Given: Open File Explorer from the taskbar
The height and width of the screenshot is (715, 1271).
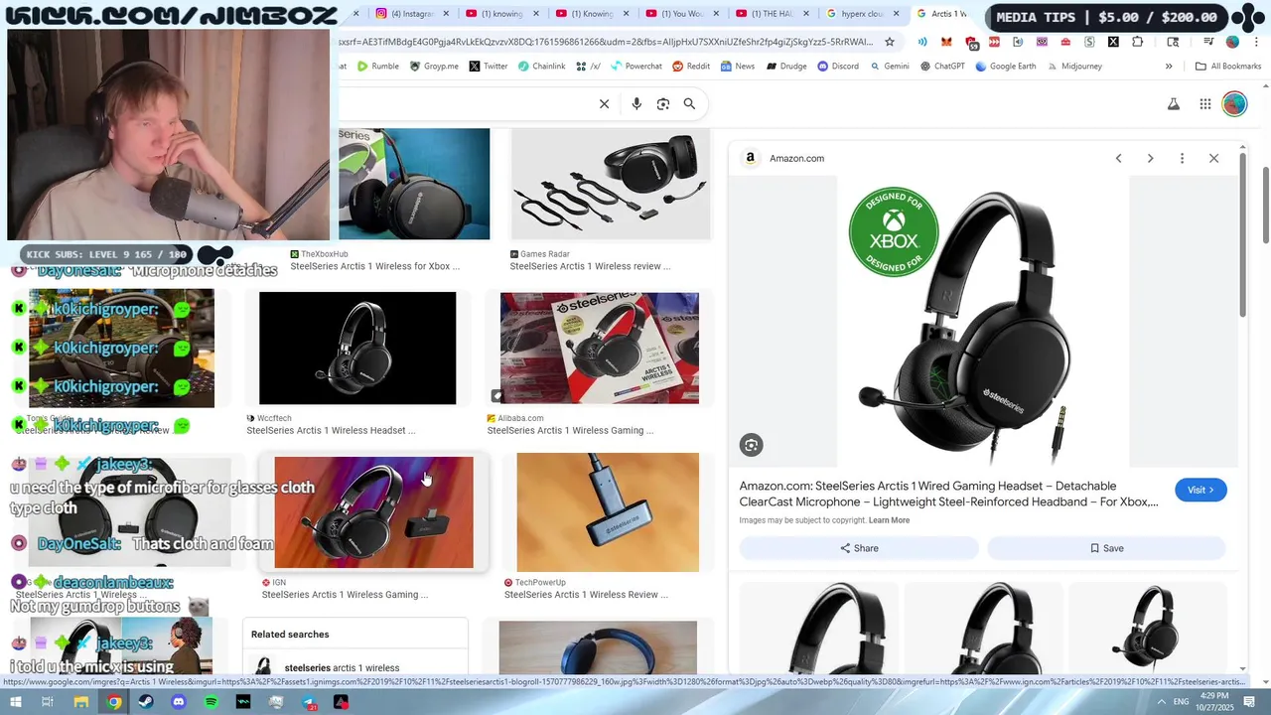Looking at the screenshot, I should click(x=81, y=702).
